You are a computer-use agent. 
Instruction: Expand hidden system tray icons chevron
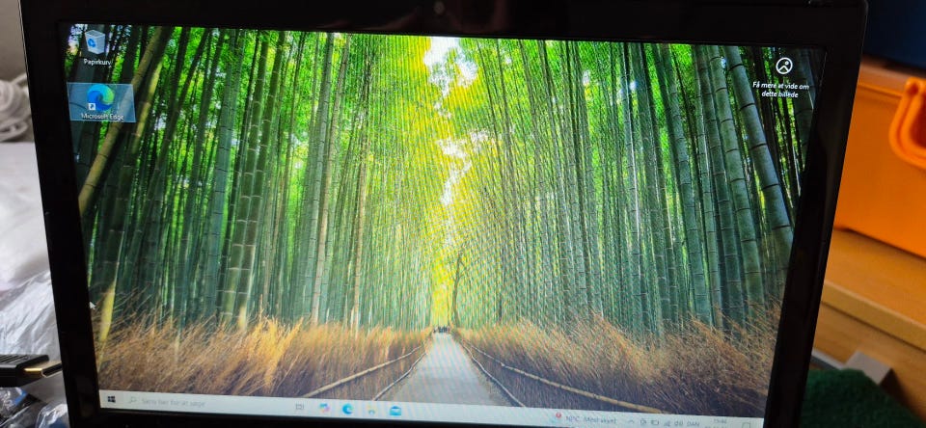[x=631, y=421]
